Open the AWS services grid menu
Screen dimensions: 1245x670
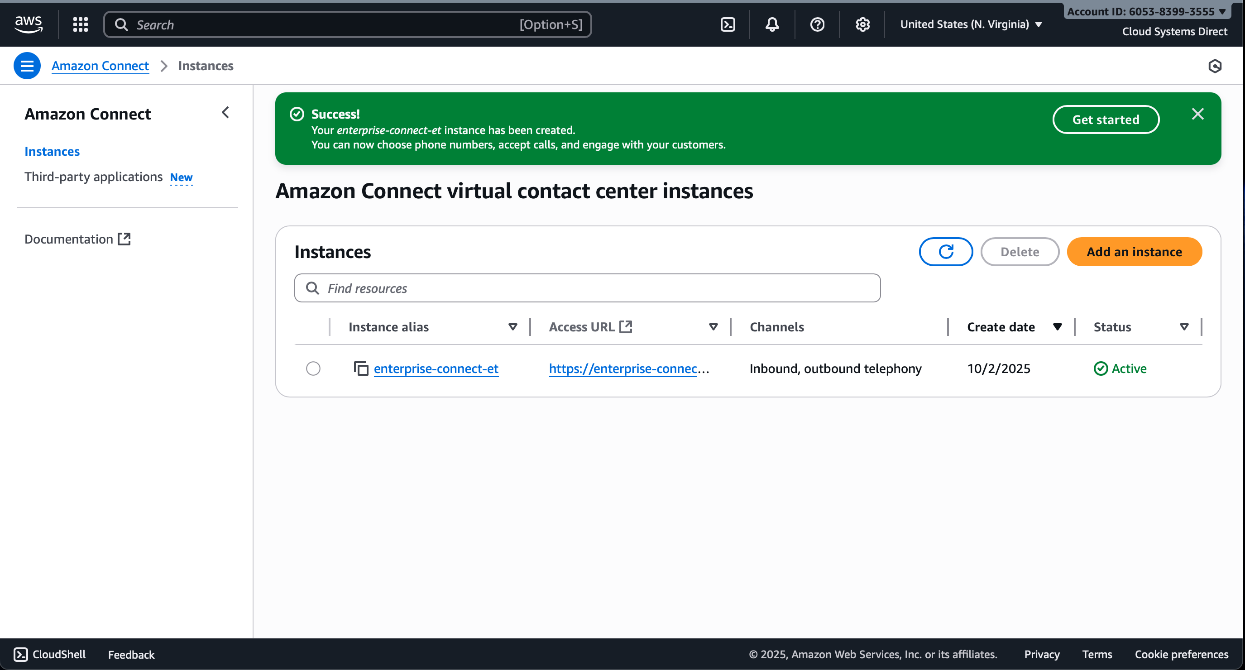tap(80, 24)
